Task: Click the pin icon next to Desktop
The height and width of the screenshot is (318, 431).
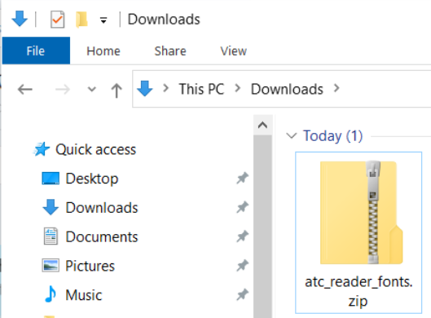Action: 243,179
